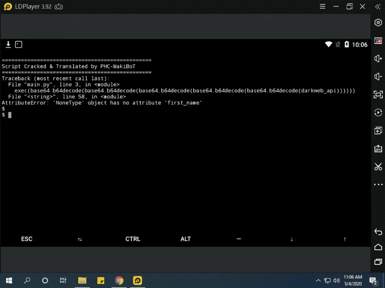This screenshot has width=385, height=288.
Task: Tap Android back arrow in sidebar
Action: tap(378, 232)
